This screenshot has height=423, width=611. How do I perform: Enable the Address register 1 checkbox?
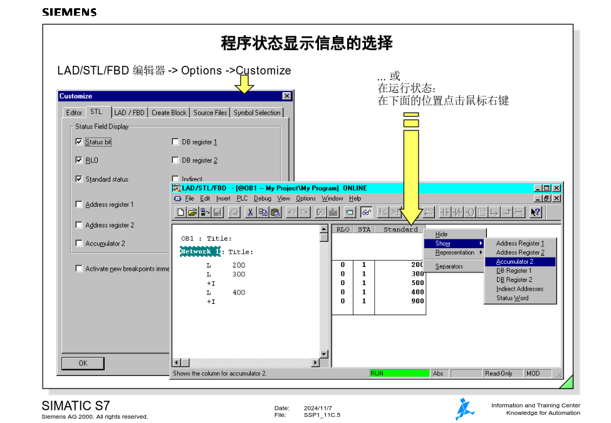[79, 204]
